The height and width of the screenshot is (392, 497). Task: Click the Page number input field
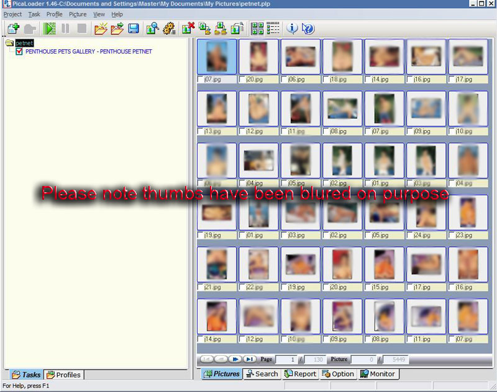tap(286, 360)
